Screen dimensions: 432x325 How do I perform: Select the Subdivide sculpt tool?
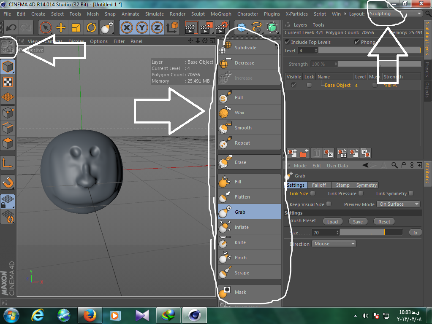(249, 48)
